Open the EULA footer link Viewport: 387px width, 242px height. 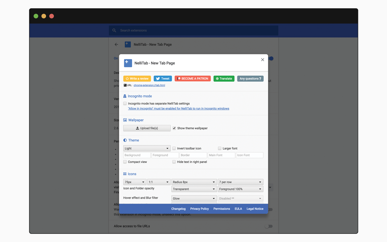[238, 209]
